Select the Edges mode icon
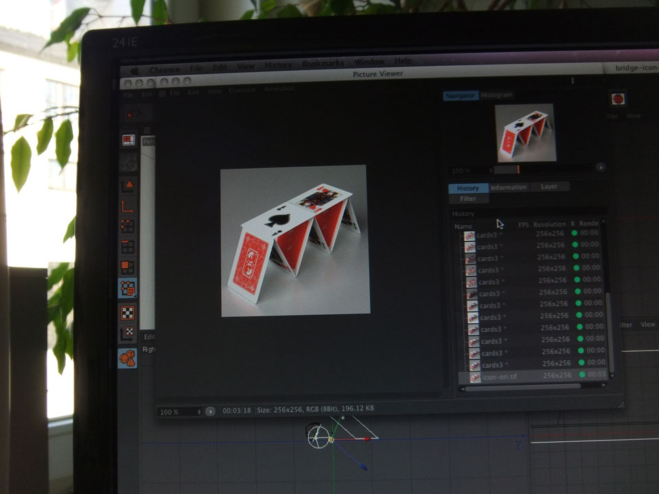The height and width of the screenshot is (494, 659). pos(128,246)
